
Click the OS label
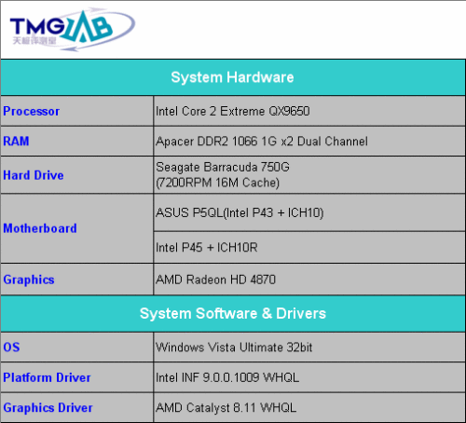[11, 347]
